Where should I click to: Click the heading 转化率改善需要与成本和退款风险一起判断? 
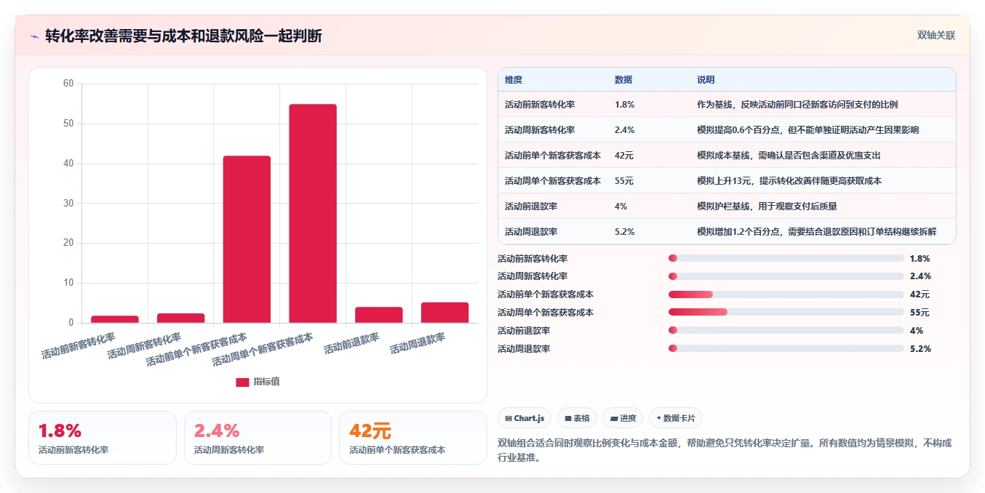point(183,36)
